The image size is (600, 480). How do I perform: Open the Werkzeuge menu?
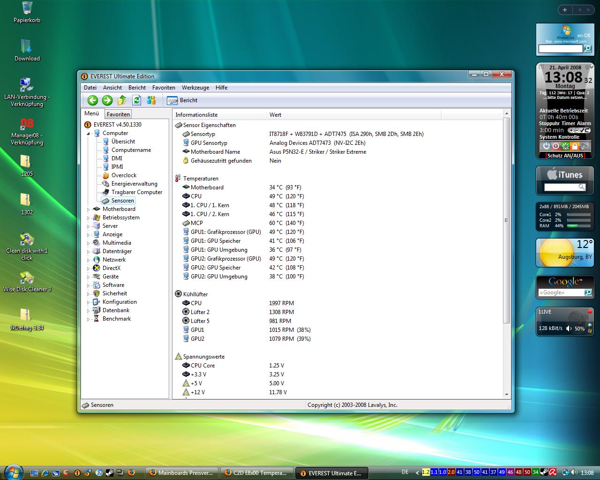[195, 88]
